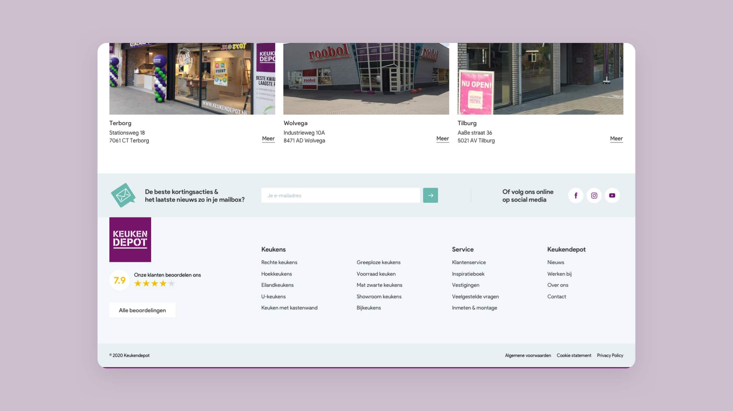Go to Greeploze keukens page
733x411 pixels.
(378, 262)
